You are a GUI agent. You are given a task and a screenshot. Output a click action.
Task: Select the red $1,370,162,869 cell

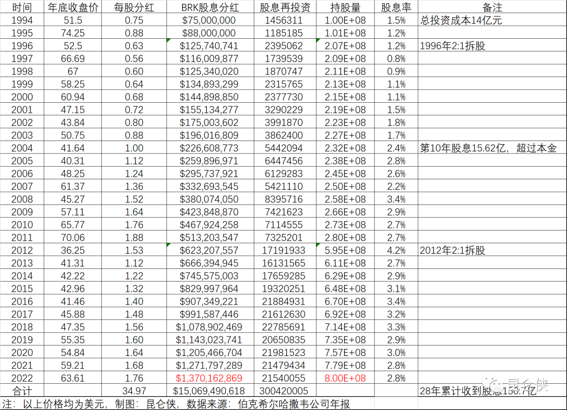coord(209,378)
